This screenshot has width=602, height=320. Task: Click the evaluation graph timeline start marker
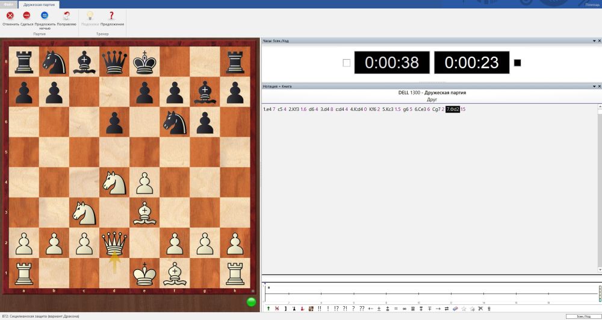(x=265, y=284)
